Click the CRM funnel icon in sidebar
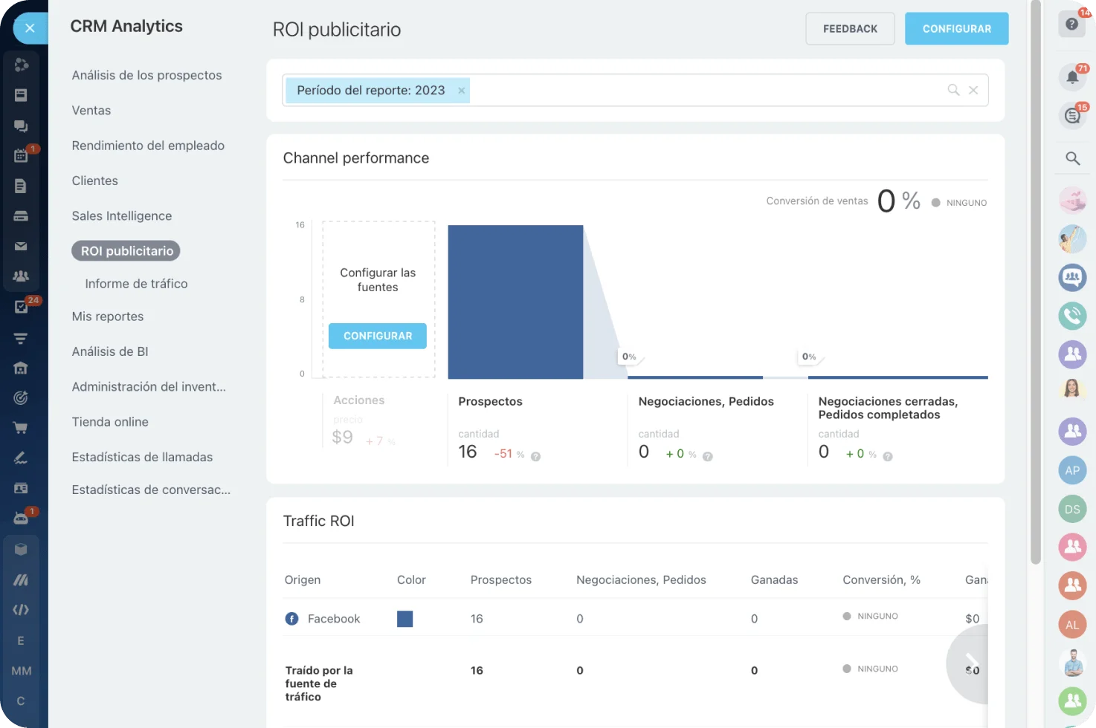The width and height of the screenshot is (1096, 728). pyautogui.click(x=21, y=338)
